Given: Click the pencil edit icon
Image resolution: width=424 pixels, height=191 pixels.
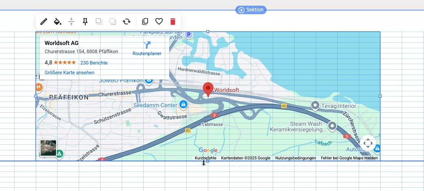Looking at the screenshot, I should [44, 22].
